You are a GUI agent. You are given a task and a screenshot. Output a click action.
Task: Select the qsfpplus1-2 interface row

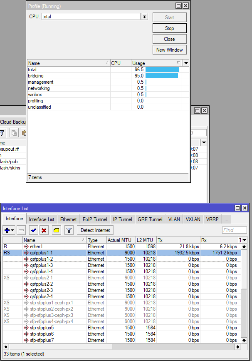[122, 259]
